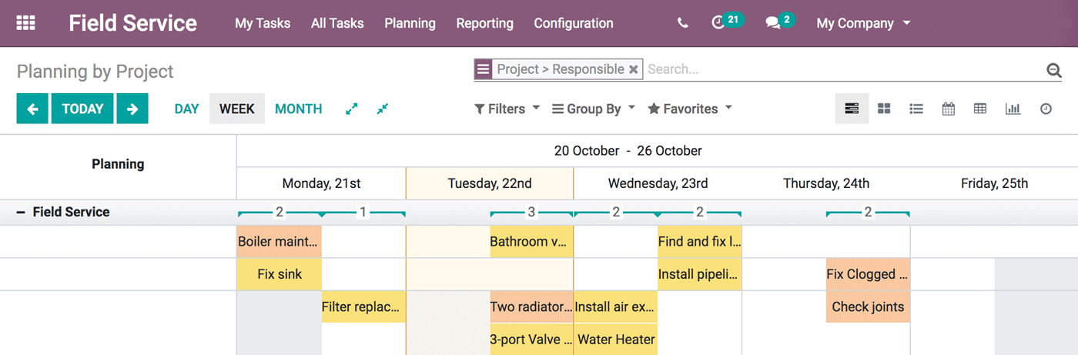Open the Configuration menu
This screenshot has height=355, width=1078.
pyautogui.click(x=574, y=23)
